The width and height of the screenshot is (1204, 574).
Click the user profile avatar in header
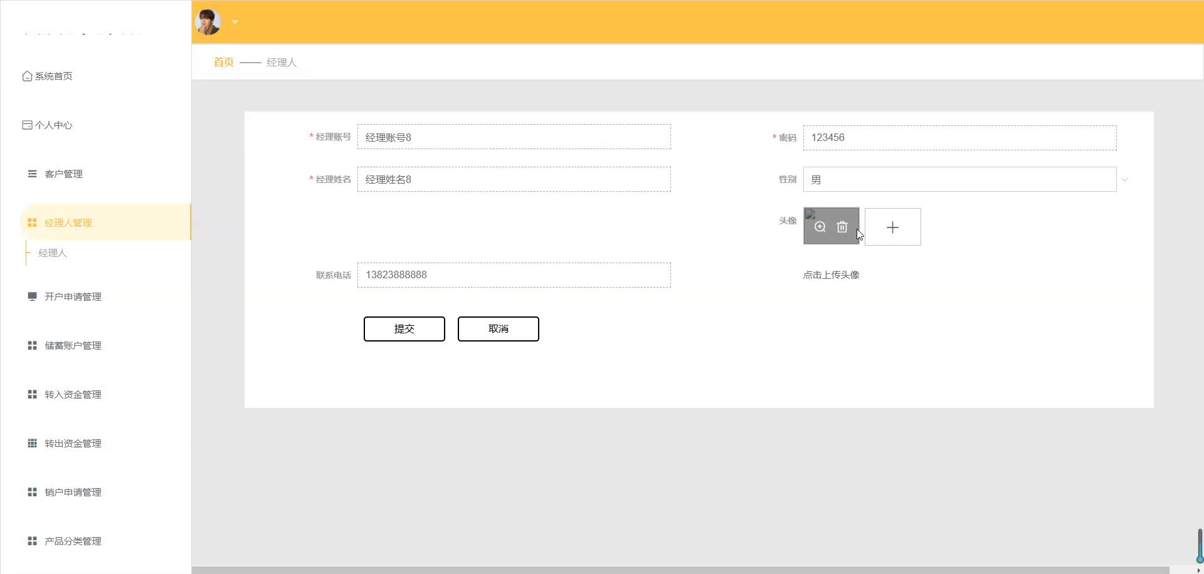(208, 22)
